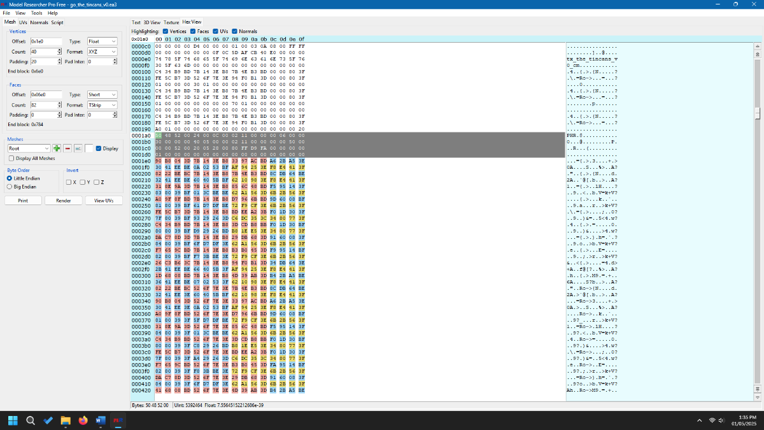Open the Tools menu
The height and width of the screenshot is (430, 764).
(37, 13)
